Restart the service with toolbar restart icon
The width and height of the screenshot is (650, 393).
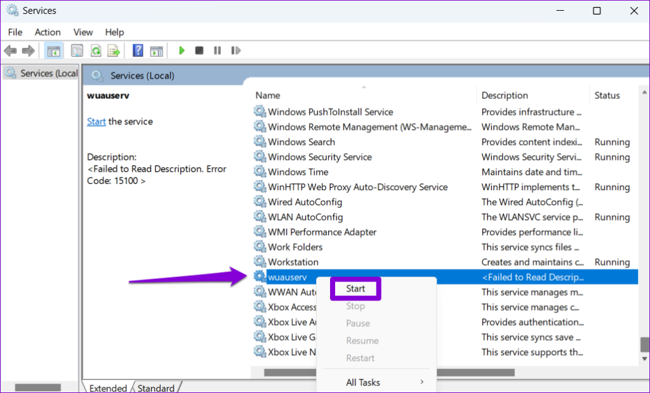coord(235,50)
